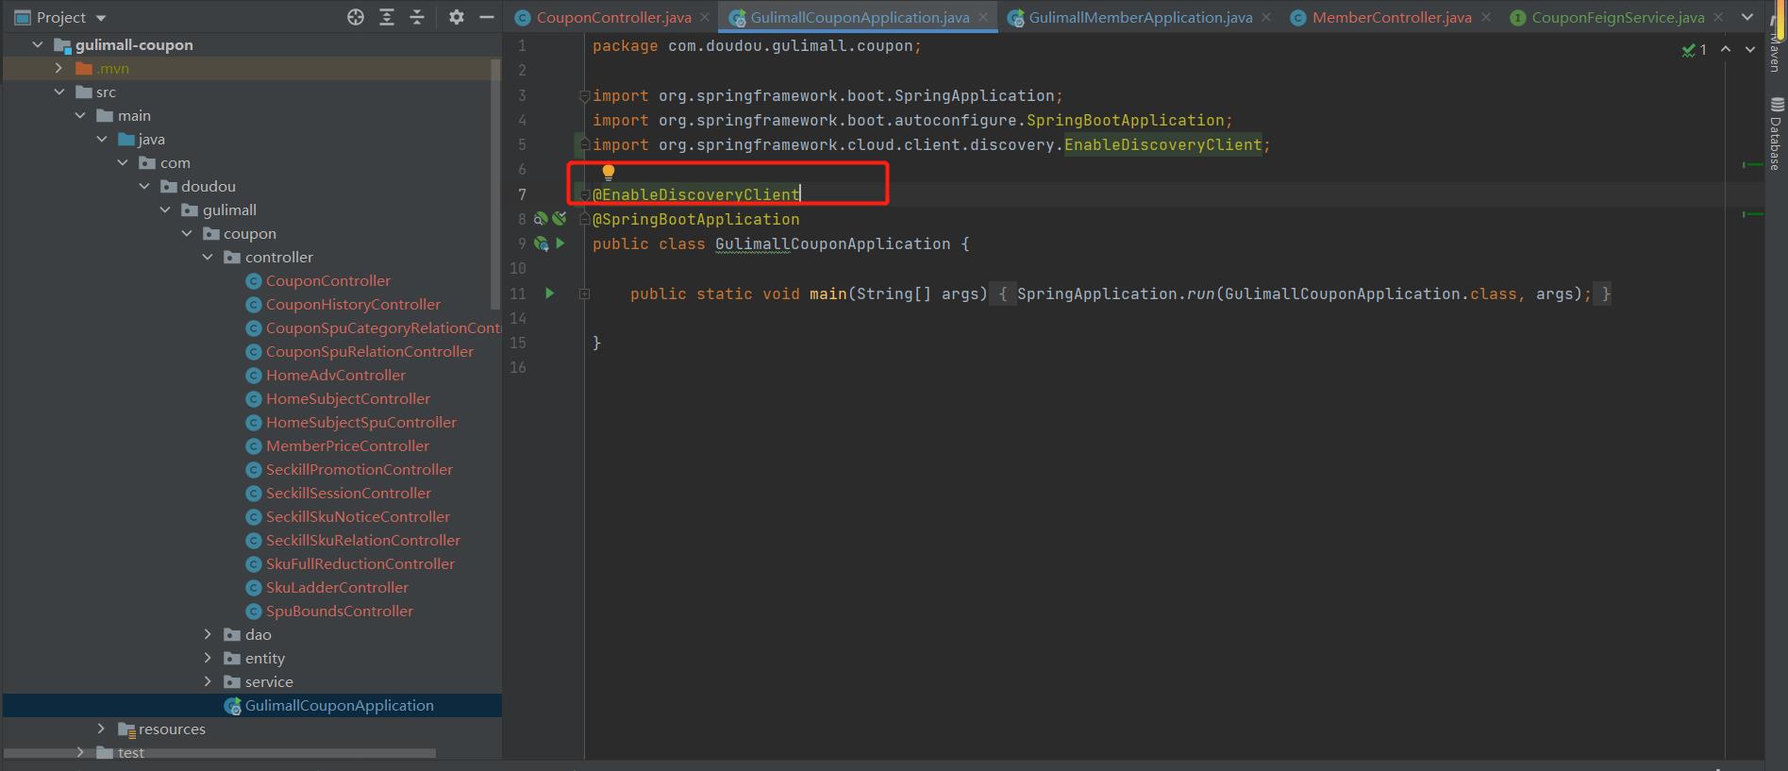Collapse the gulimall-coupon module node
Viewport: 1788px width, 771px height.
click(x=38, y=44)
